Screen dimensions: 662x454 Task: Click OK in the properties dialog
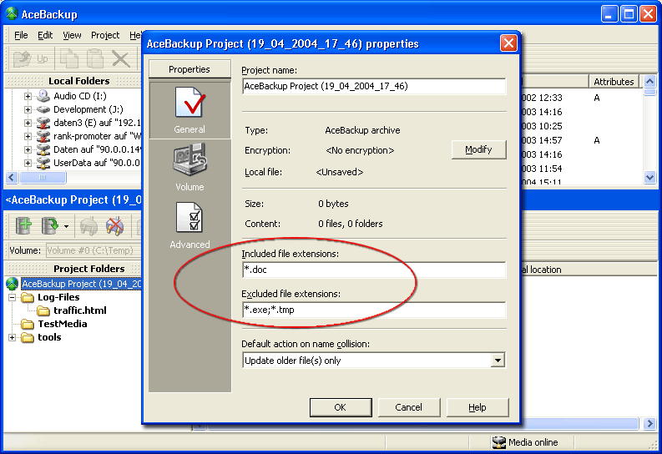341,407
